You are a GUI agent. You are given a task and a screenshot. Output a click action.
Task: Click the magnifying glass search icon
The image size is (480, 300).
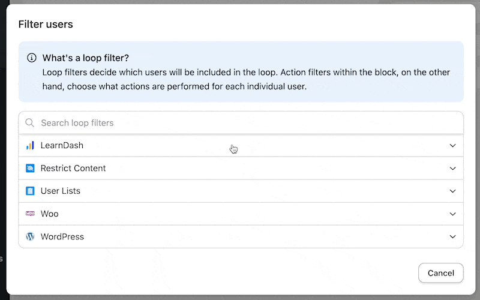click(x=29, y=123)
